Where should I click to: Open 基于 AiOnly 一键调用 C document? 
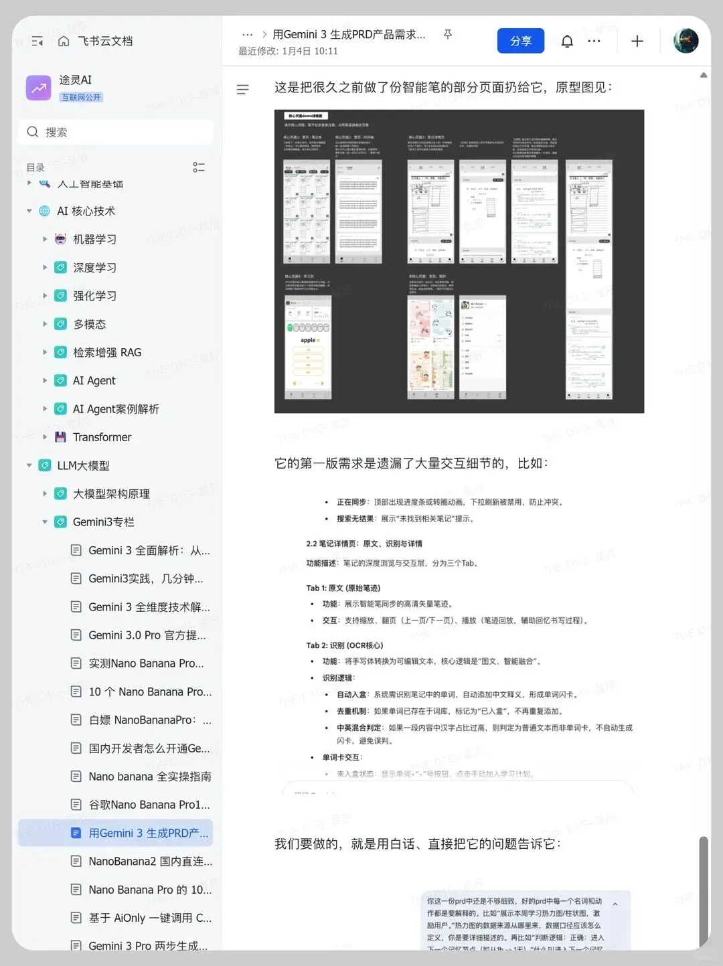click(x=150, y=918)
